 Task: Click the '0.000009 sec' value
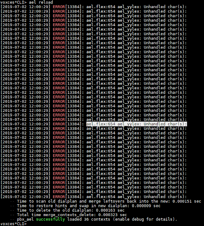coord(146,206)
